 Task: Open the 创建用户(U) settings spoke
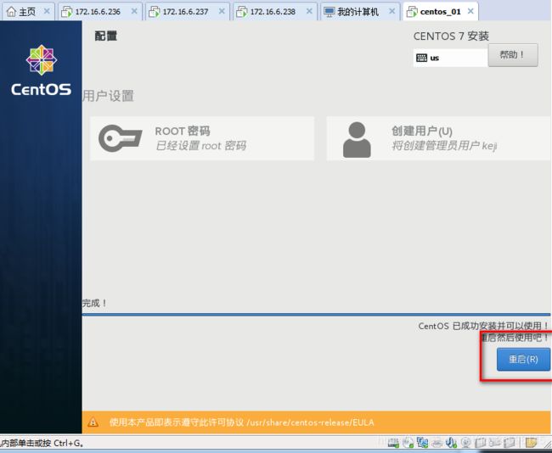(x=439, y=138)
